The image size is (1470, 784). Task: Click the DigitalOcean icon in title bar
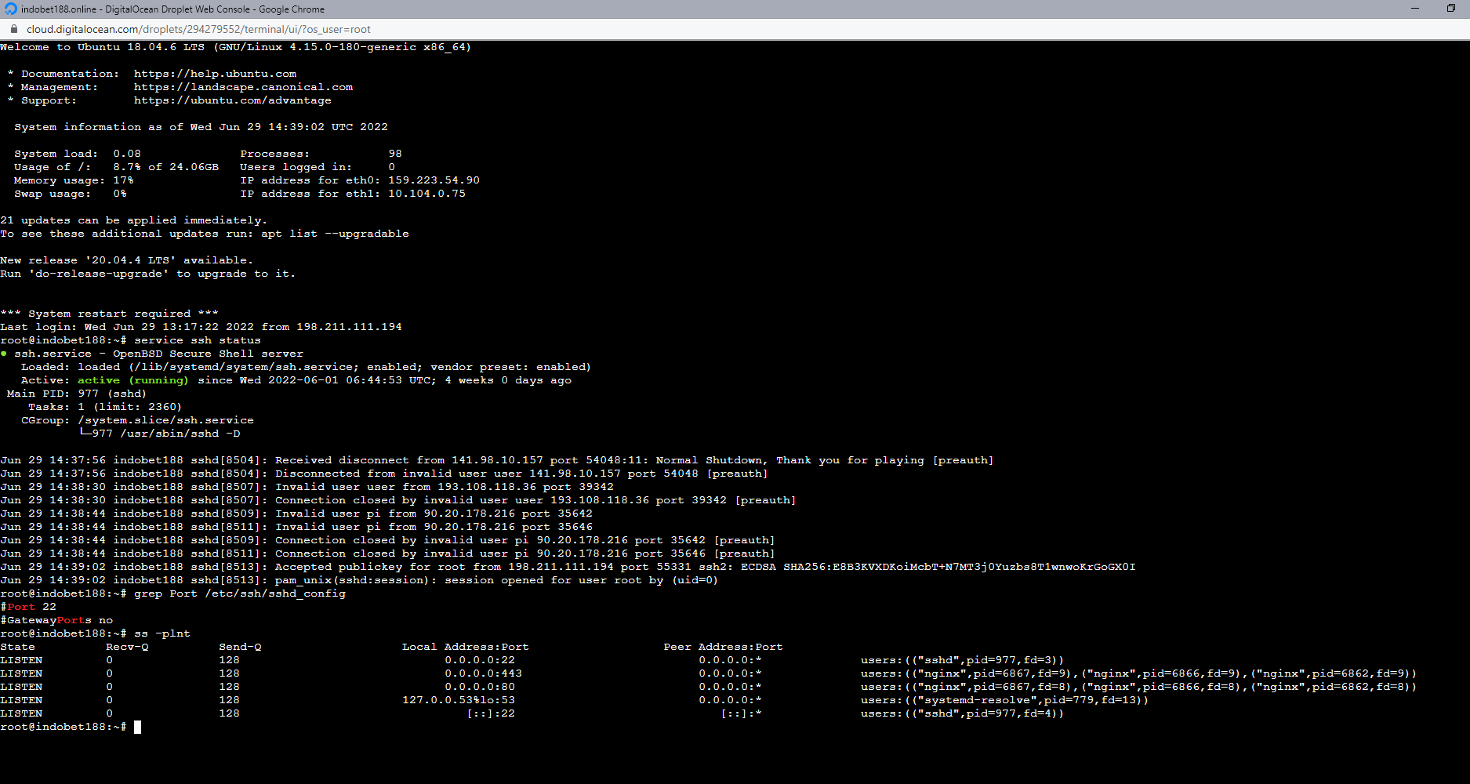click(x=10, y=9)
